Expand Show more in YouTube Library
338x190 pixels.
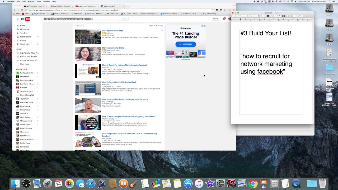(25, 64)
